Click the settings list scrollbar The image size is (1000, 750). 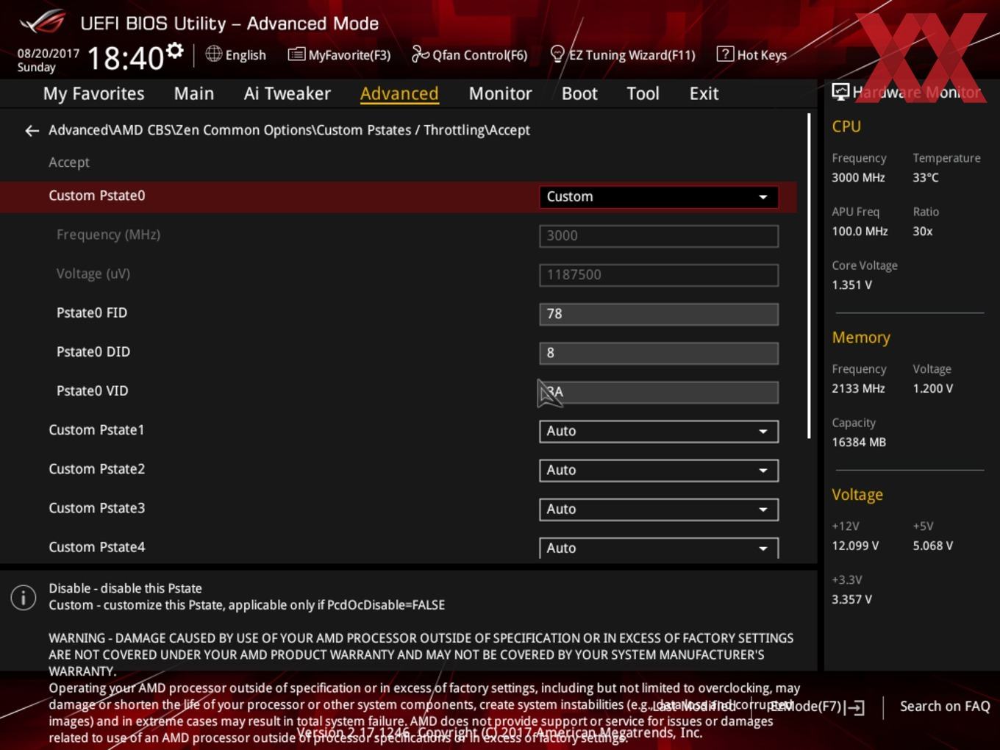(x=809, y=276)
